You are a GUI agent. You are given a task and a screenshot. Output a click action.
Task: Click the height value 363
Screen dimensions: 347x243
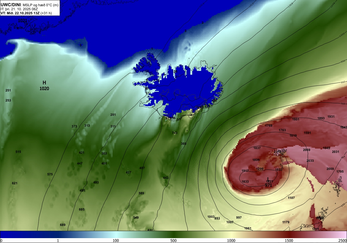[104, 153]
